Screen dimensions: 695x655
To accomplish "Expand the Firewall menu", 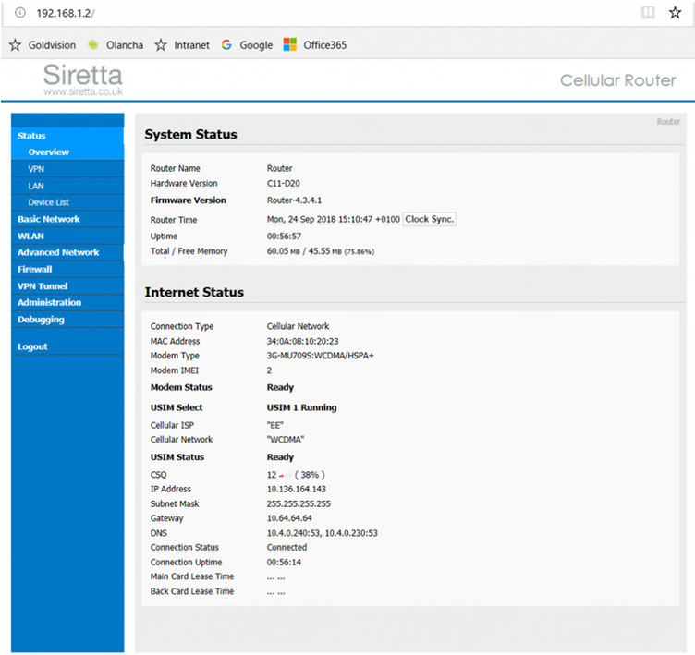I will (x=67, y=269).
